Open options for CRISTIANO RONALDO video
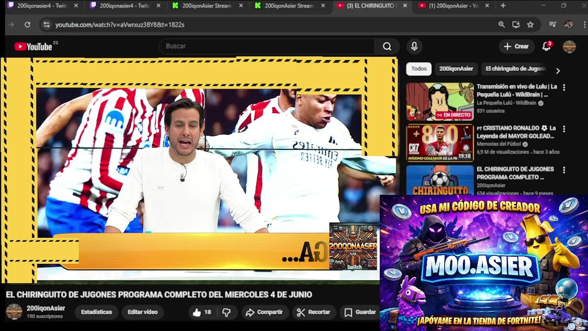This screenshot has height=331, width=588. click(x=564, y=129)
